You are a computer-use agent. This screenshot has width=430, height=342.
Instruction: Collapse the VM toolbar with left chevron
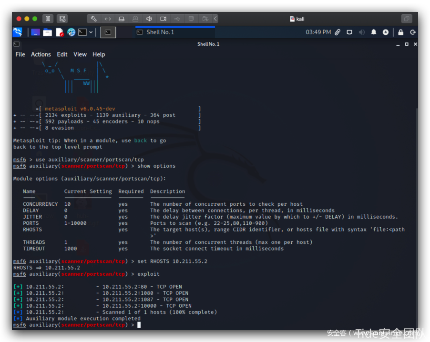coord(215,19)
